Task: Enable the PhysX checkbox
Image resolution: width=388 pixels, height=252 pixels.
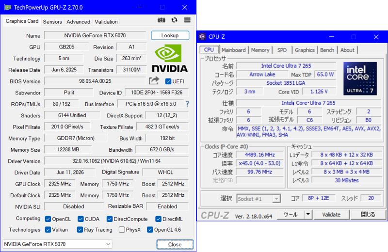Action: tap(122, 230)
